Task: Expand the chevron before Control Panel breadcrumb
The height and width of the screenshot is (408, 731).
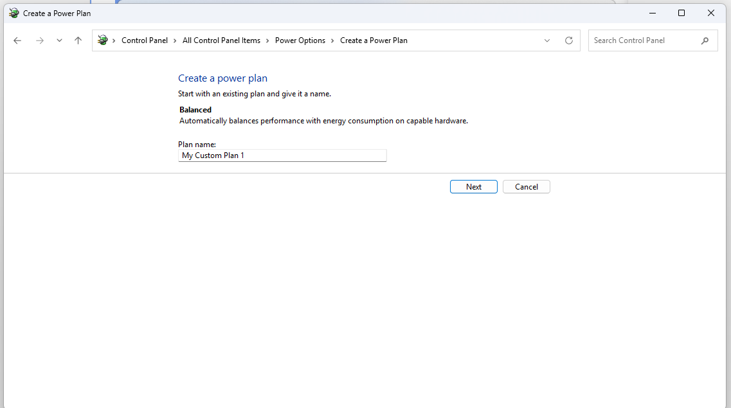Action: (x=114, y=40)
